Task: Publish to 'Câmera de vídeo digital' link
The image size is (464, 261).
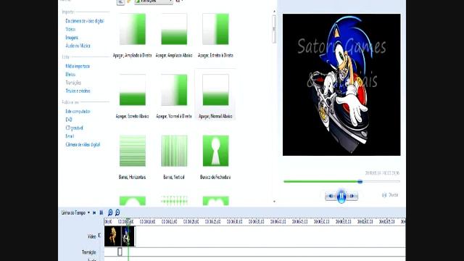Action: tap(83, 145)
